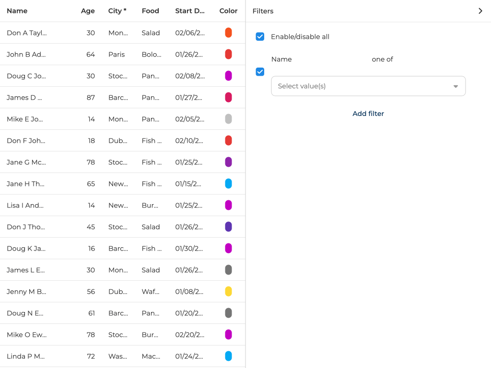Click the yellow color swatch for Jenny M
This screenshot has height=368, width=491.
click(228, 291)
